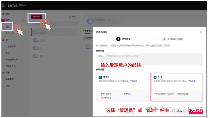208x118 pixels.
Task: Click the 邮箱地址 input field
Action: coord(149,59)
